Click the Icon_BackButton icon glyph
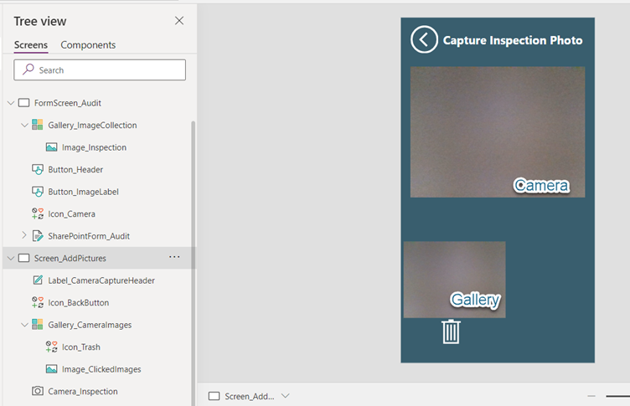 [x=38, y=302]
